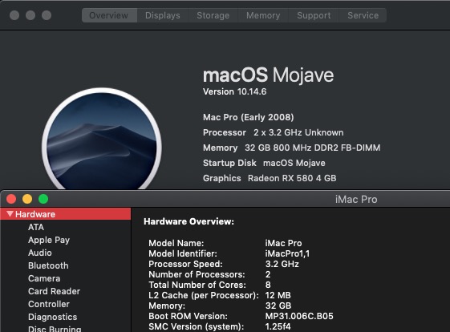Click the gray close button of About This Mac
Viewport: 450px width, 332px height.
[14, 15]
